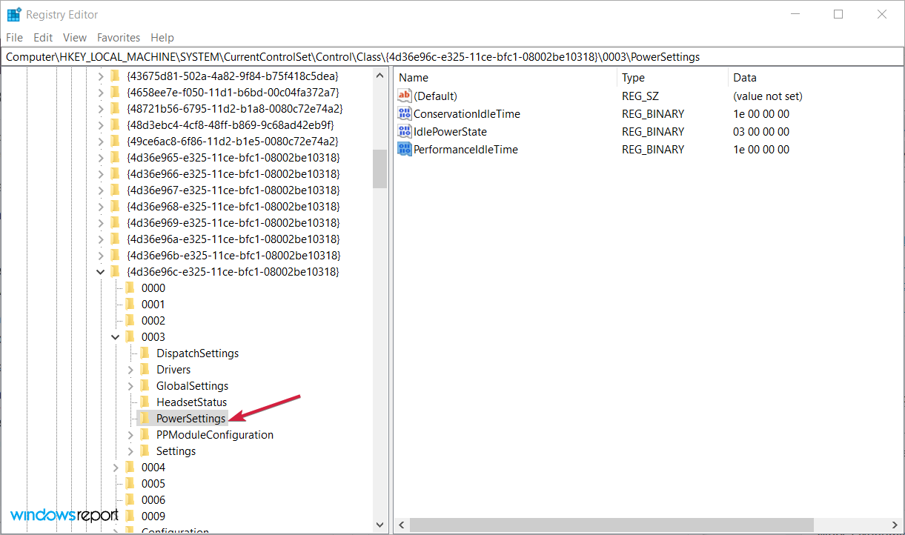
Task: Expand the 0004 subkey
Action: coord(116,467)
